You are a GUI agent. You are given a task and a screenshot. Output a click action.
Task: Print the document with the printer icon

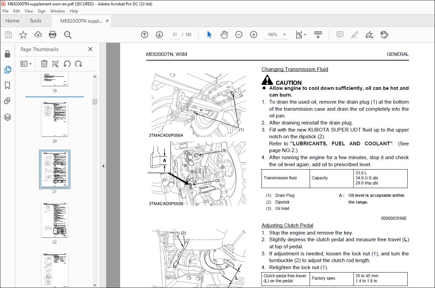53,35
